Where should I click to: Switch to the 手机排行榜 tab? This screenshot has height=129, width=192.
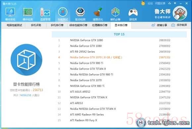(x=57, y=25)
